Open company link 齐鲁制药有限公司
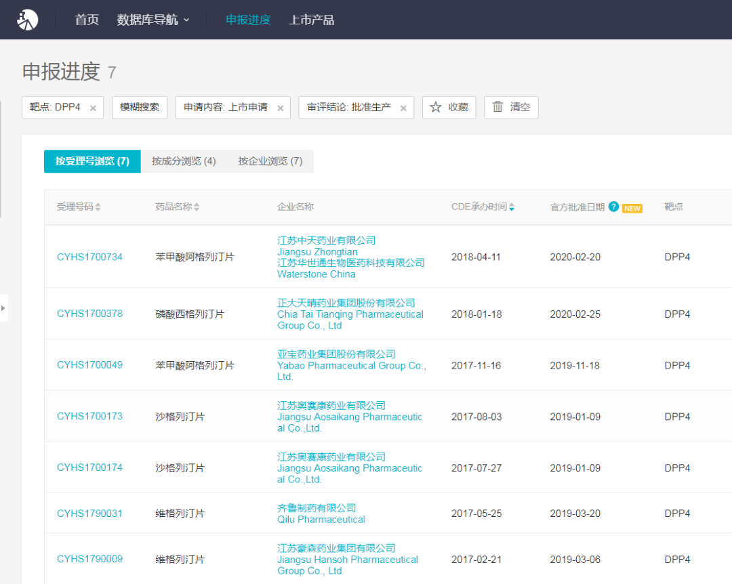Image resolution: width=732 pixels, height=584 pixels. pyautogui.click(x=317, y=508)
